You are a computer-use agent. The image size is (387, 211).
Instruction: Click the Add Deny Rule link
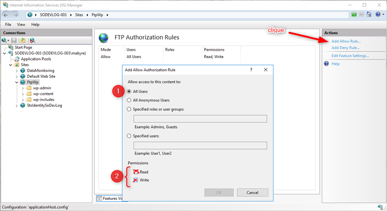pos(345,48)
